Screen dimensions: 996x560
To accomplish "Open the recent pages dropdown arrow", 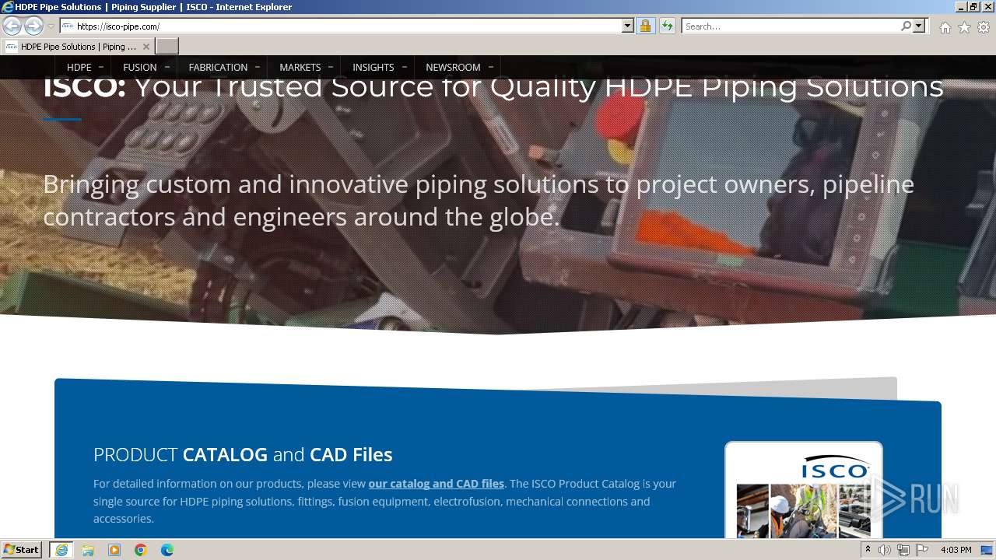I will (51, 26).
